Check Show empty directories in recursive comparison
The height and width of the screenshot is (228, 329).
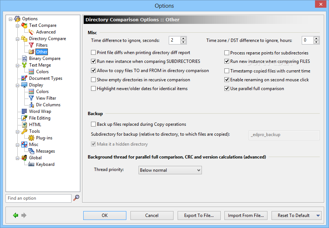click(93, 80)
